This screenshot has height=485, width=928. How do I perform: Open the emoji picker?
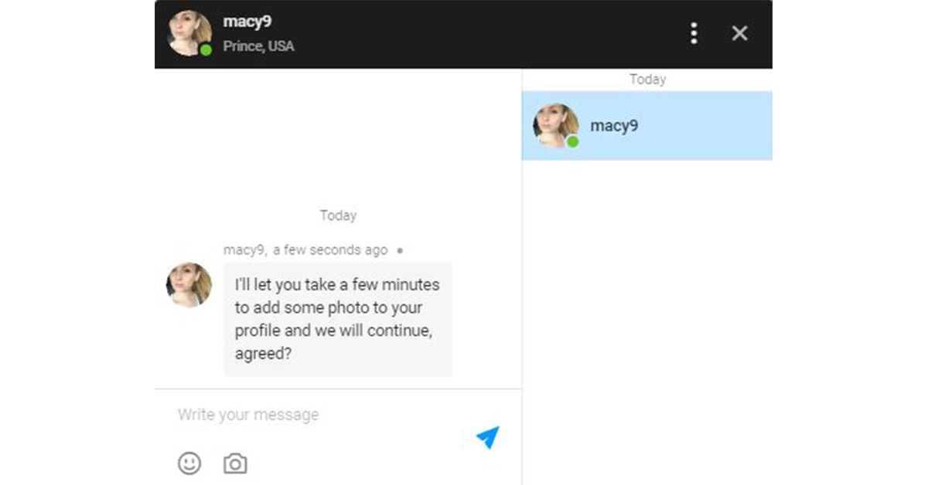(x=189, y=463)
